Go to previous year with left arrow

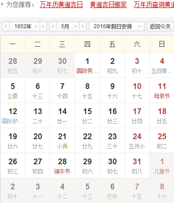[6, 27]
